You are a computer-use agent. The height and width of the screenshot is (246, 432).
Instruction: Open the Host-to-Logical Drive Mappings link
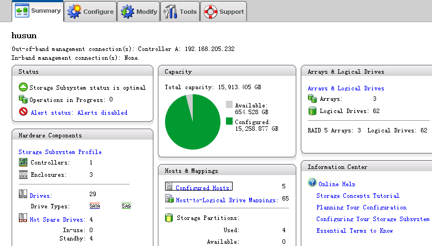[227, 200]
